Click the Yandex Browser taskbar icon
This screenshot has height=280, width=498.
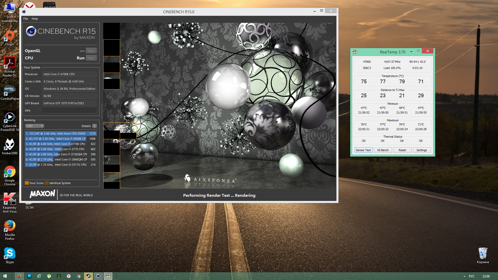(69, 276)
